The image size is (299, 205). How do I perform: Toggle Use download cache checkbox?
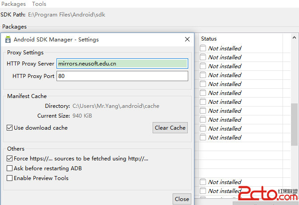[x=10, y=128]
